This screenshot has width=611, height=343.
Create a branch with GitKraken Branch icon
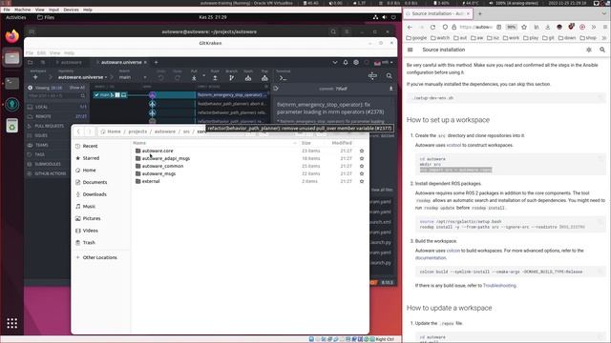[x=231, y=78]
